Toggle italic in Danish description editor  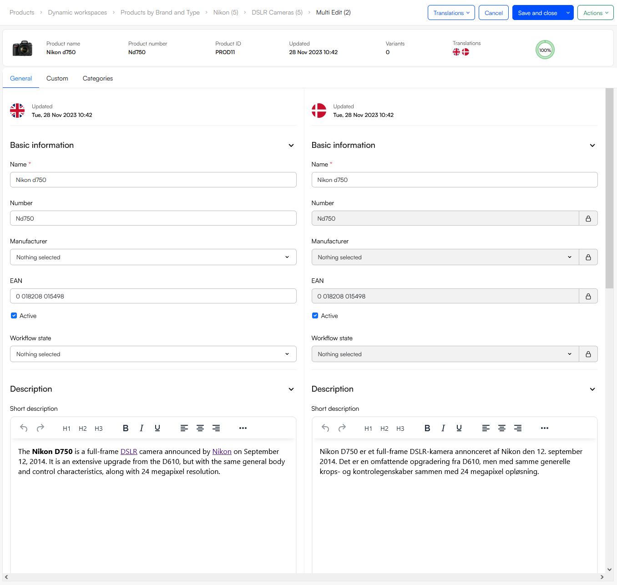443,428
